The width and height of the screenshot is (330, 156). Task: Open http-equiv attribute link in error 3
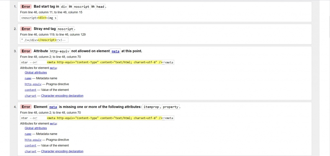click(31, 84)
